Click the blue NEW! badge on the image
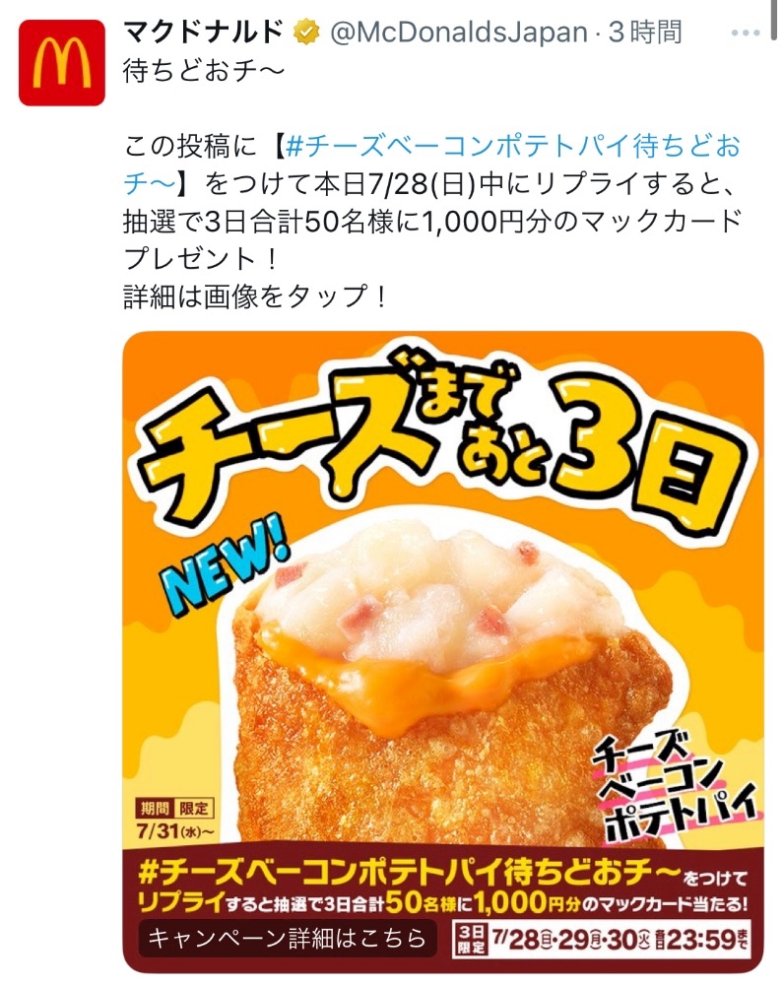The image size is (783, 985). click(x=223, y=569)
